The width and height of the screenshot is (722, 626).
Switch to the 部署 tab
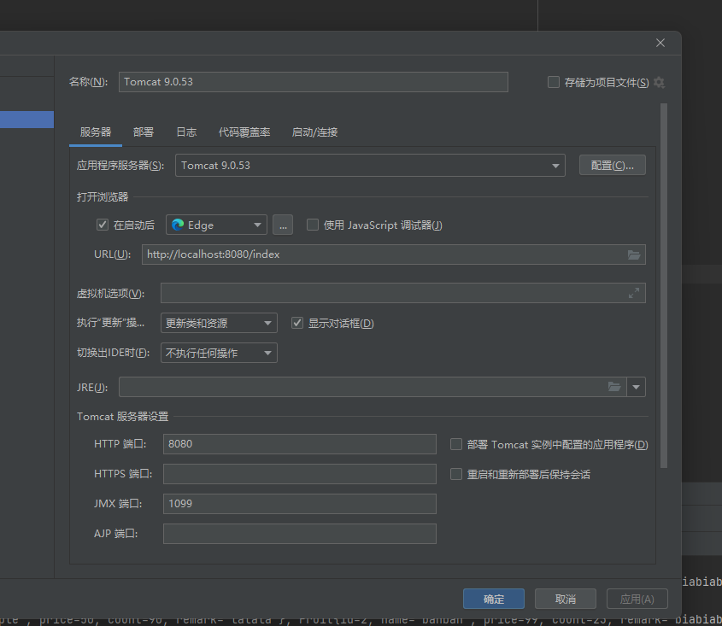(x=144, y=132)
